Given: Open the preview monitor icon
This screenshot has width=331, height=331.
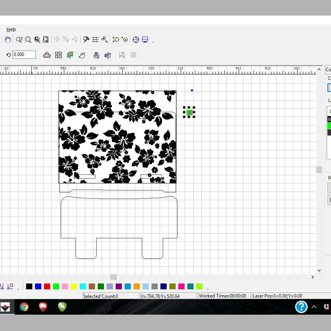Looking at the screenshot, I should click(145, 40).
